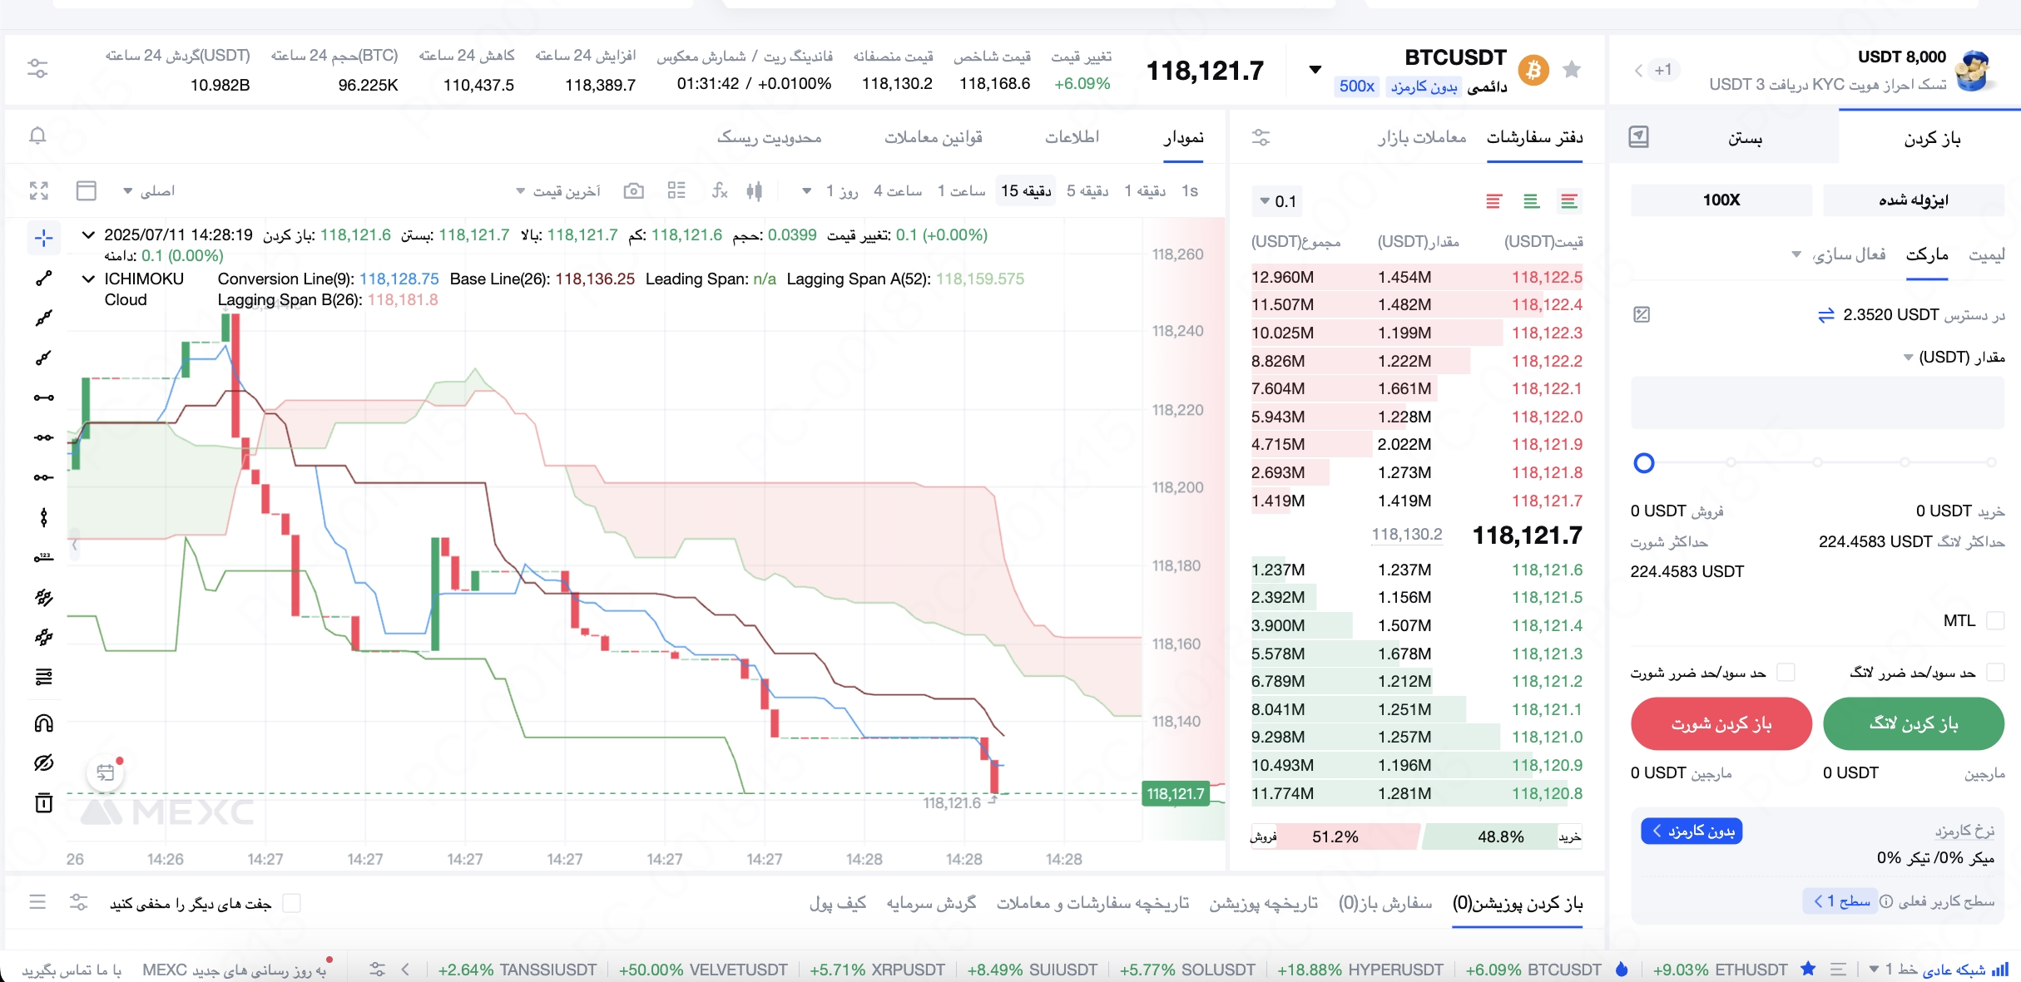The height and width of the screenshot is (982, 2021).
Task: Toggle hide all drawings eye icon
Action: (44, 762)
